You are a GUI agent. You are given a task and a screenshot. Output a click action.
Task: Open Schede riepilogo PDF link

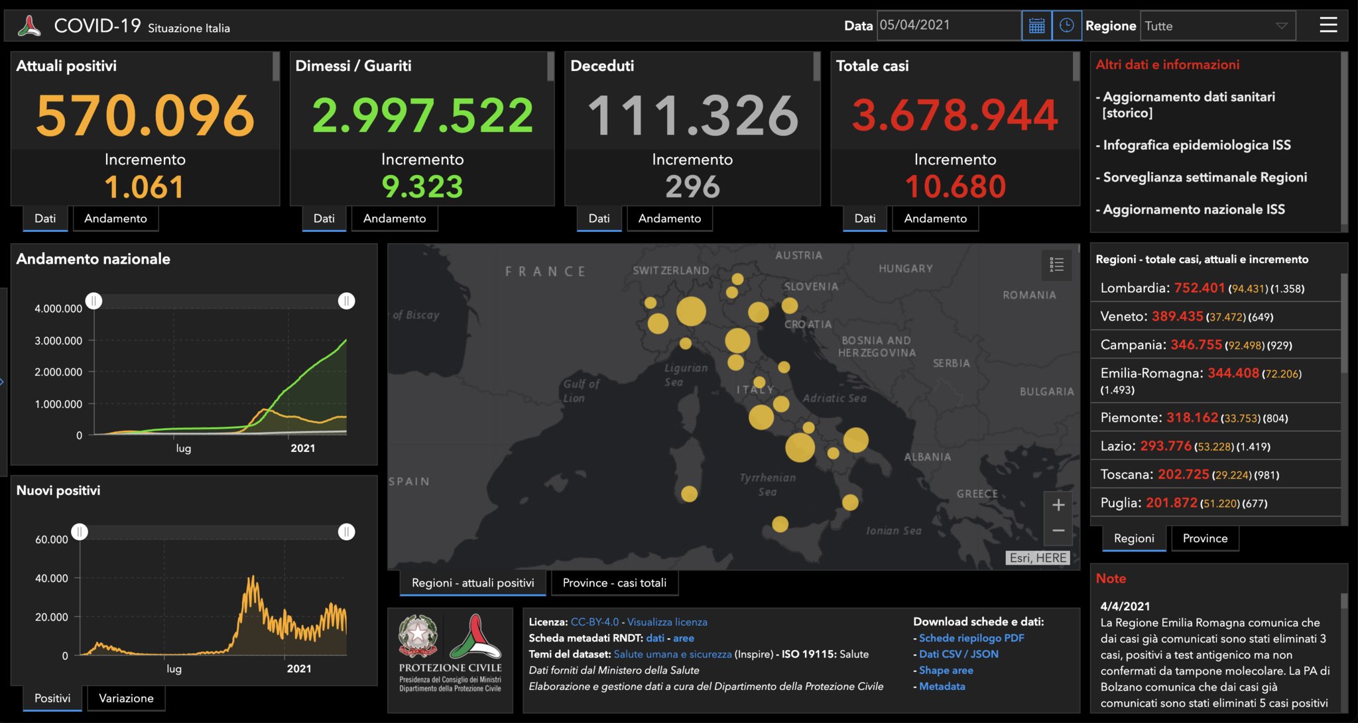971,638
